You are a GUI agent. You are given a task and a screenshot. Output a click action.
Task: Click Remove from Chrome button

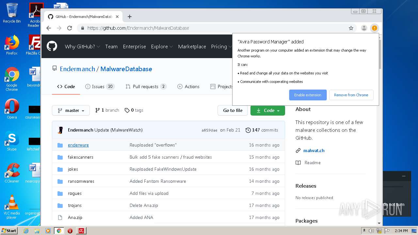[351, 95]
